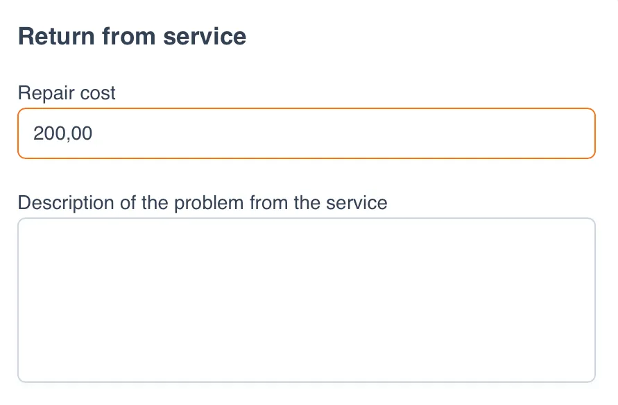The image size is (618, 405).
Task: Click the "Return from service" heading
Action: click(132, 36)
